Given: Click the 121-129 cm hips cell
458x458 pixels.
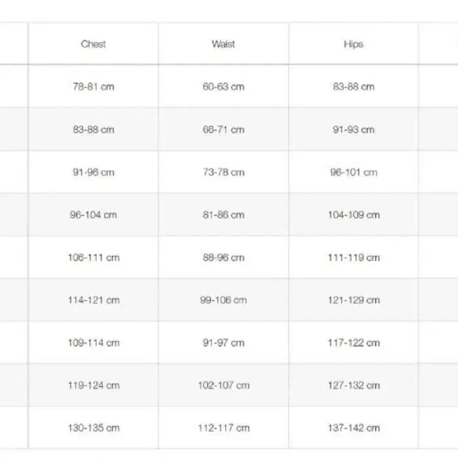Looking at the screenshot, I should coord(353,301).
